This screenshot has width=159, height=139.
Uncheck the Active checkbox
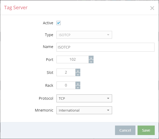pos(59,23)
